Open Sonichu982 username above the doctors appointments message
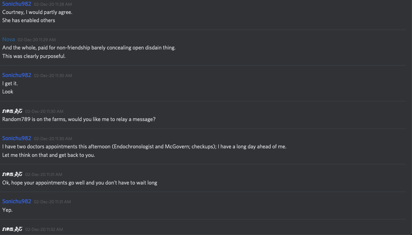 click(x=17, y=138)
